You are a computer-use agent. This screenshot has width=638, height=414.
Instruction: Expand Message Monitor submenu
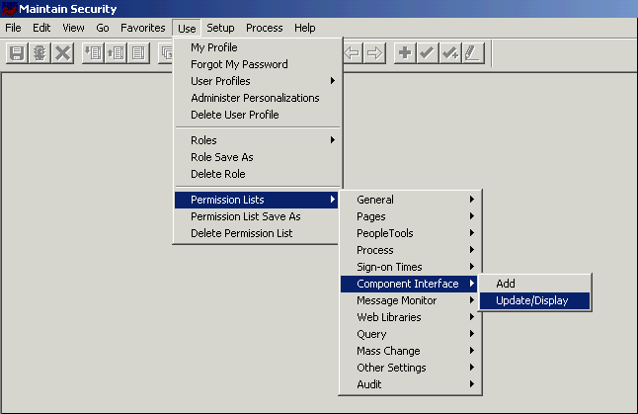(410, 300)
